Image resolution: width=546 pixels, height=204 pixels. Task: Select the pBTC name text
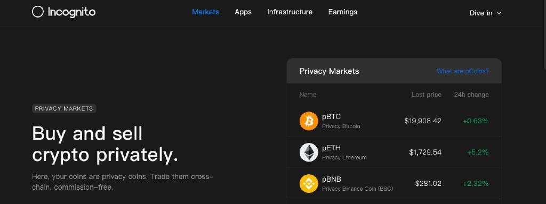point(331,116)
